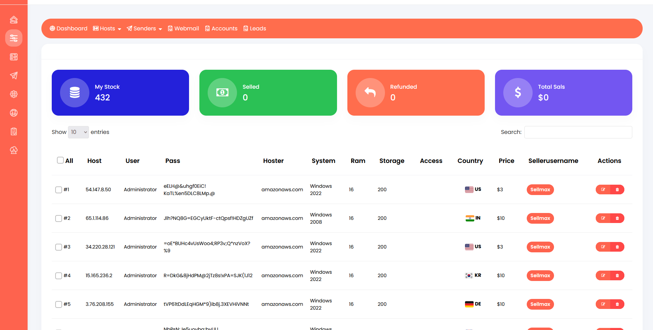This screenshot has width=653, height=330.
Task: Click the Sellmax button in row #4
Action: click(x=540, y=275)
